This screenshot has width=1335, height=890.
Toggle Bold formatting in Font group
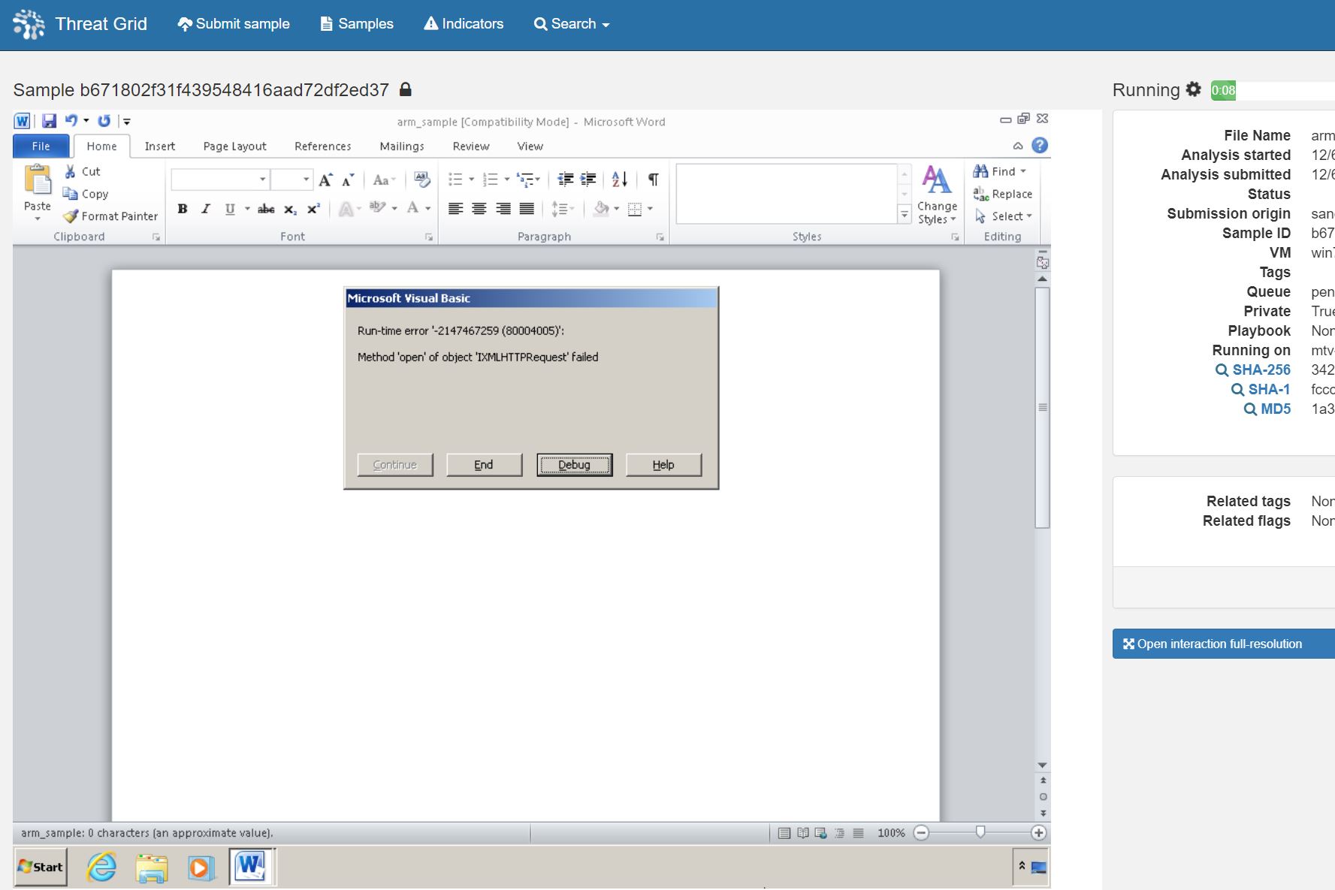tap(183, 209)
